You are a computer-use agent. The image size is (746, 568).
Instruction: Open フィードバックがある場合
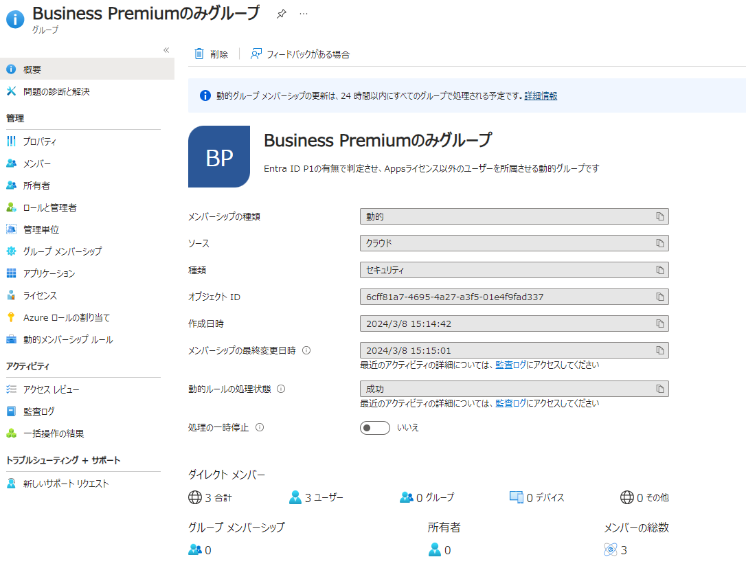pyautogui.click(x=300, y=54)
